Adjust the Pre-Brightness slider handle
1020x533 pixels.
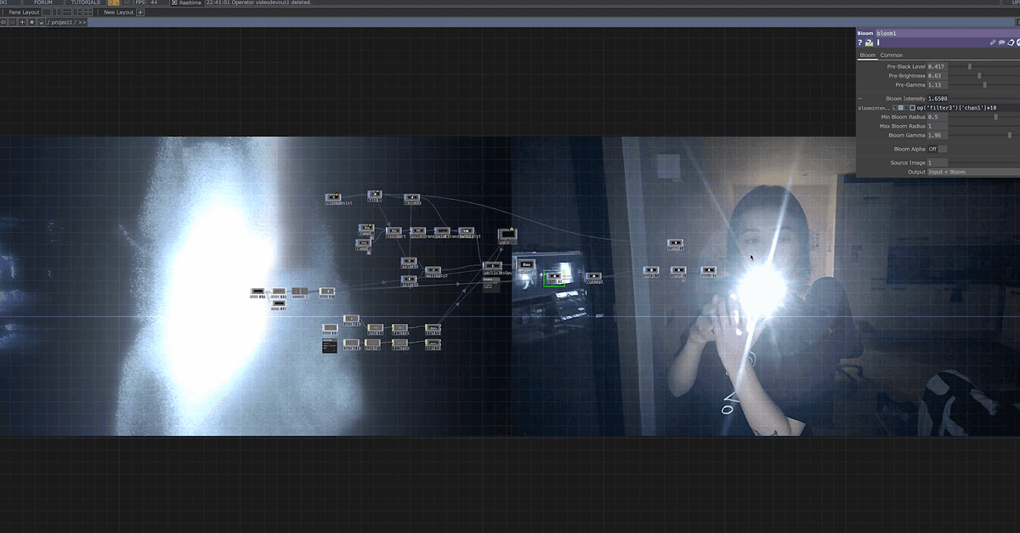(979, 76)
